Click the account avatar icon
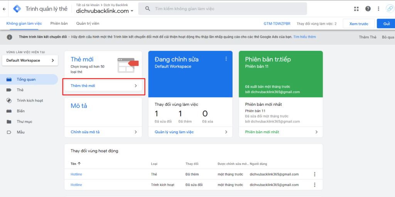This screenshot has width=395, height=197. [390, 9]
